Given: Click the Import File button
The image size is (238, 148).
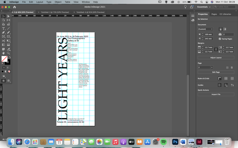Looking at the screenshot, I should pyautogui.click(x=216, y=94).
